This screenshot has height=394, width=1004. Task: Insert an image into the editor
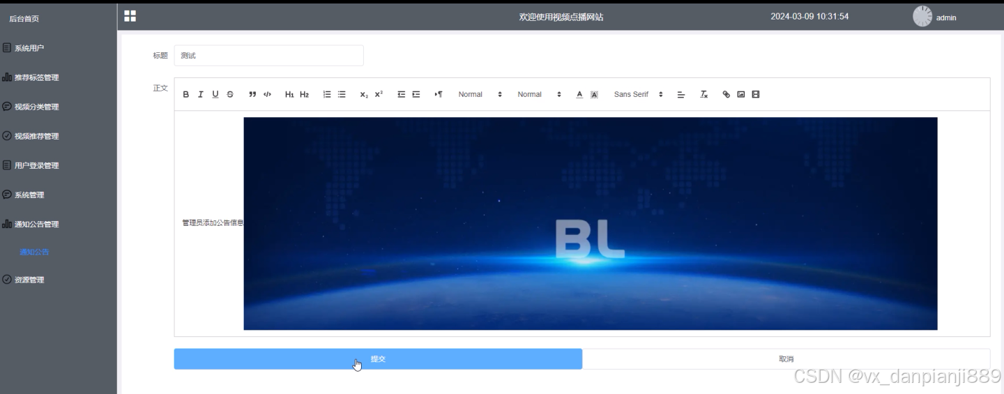741,94
